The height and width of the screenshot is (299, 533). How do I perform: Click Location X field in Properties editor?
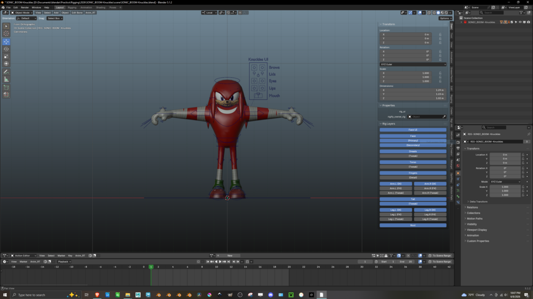pyautogui.click(x=505, y=155)
